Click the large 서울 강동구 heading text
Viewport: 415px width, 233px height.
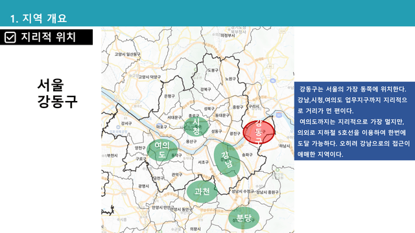pos(57,93)
